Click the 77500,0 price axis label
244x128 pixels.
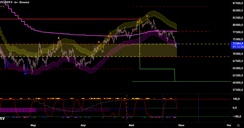click(x=238, y=32)
